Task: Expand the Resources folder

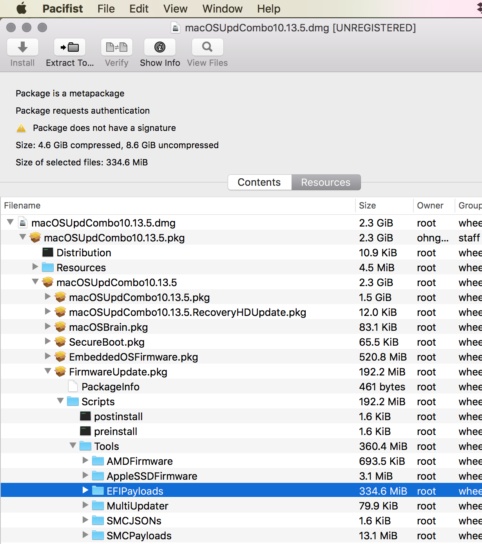Action: coord(35,267)
